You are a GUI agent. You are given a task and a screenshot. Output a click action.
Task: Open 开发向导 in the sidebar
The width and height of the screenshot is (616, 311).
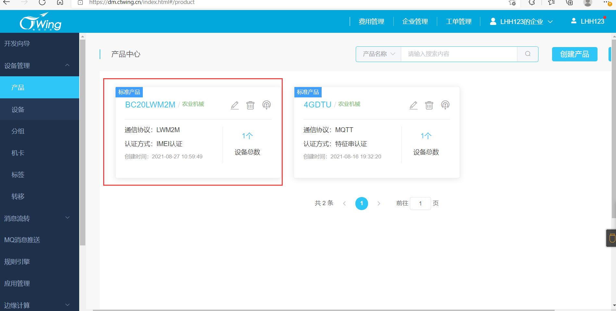(x=40, y=44)
